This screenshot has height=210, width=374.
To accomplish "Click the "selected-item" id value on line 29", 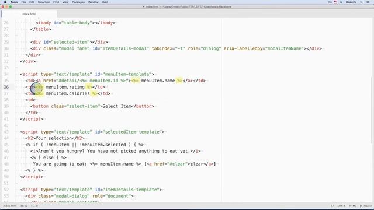I will (72, 42).
